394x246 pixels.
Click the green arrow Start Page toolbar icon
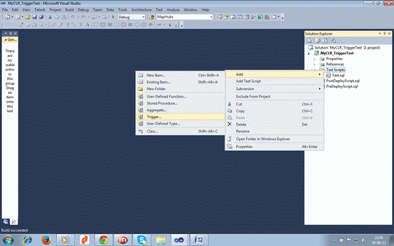click(x=260, y=17)
